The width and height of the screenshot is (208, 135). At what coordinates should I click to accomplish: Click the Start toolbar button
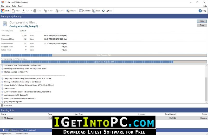(5, 11)
